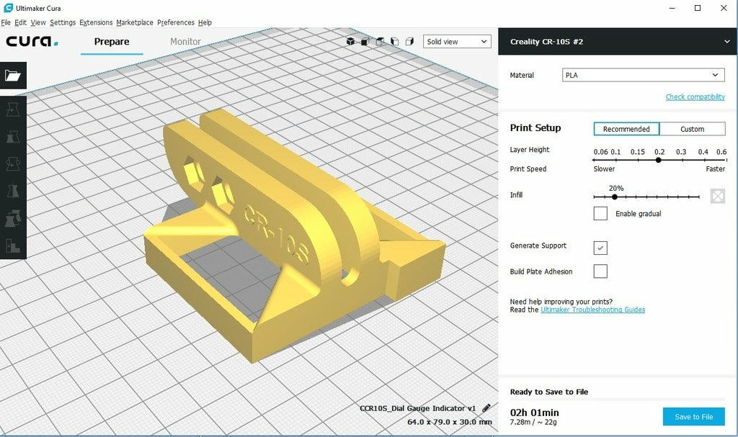Click the Save to File button

[693, 416]
